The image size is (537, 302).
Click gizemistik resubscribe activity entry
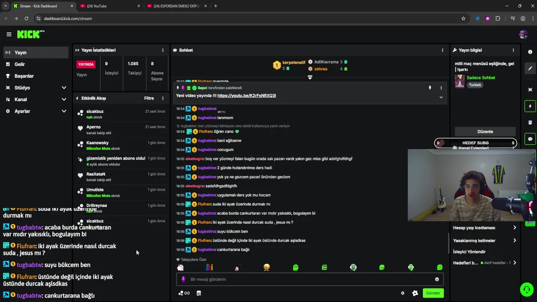coord(121,161)
